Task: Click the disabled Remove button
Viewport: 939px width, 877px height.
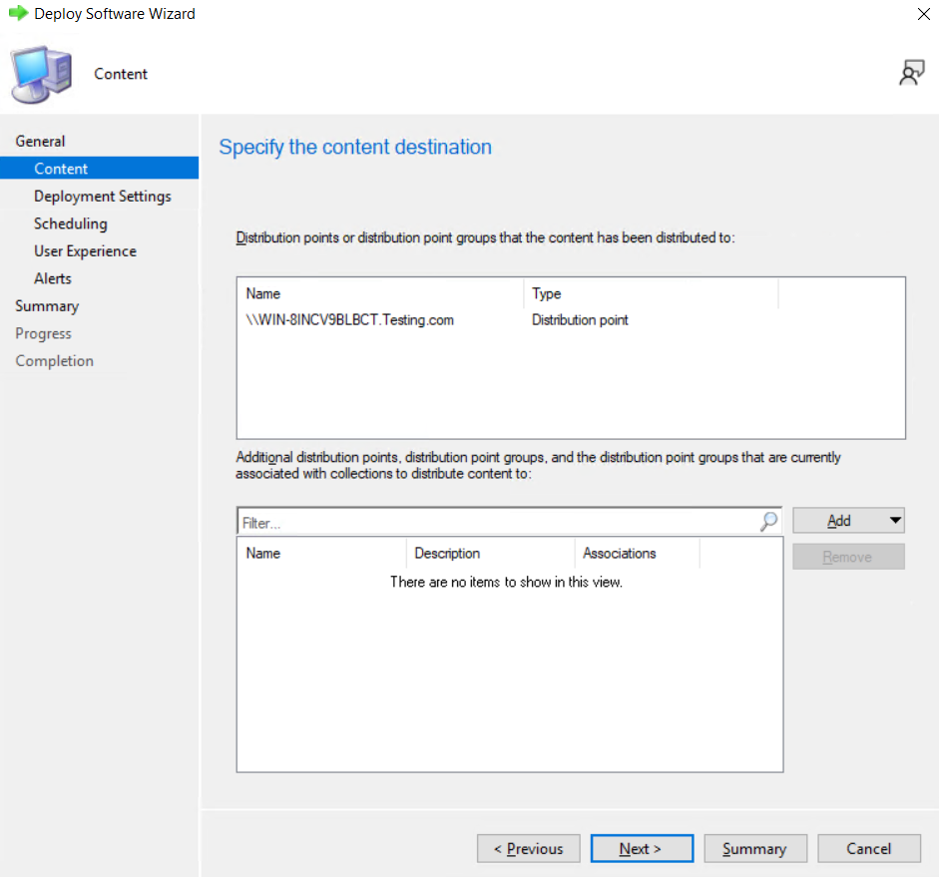Action: [x=848, y=557]
